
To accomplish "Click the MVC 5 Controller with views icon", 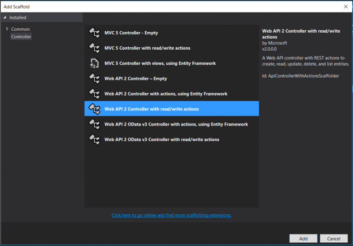I will 94,63.
